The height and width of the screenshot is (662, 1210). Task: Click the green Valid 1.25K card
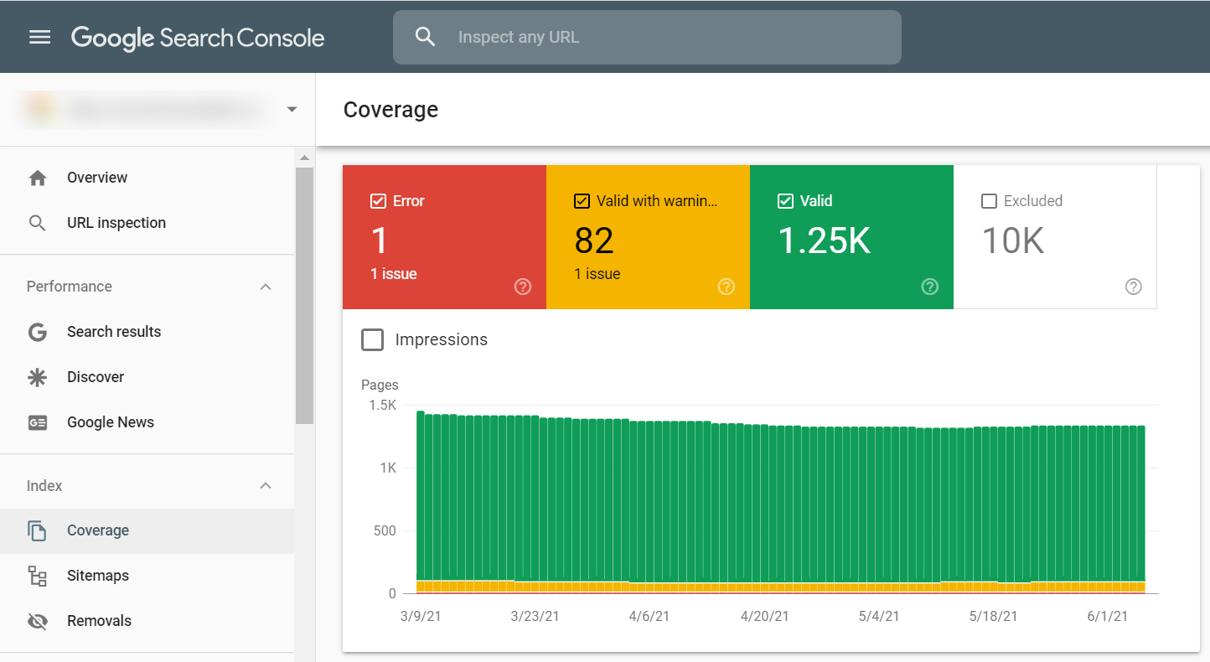click(851, 237)
